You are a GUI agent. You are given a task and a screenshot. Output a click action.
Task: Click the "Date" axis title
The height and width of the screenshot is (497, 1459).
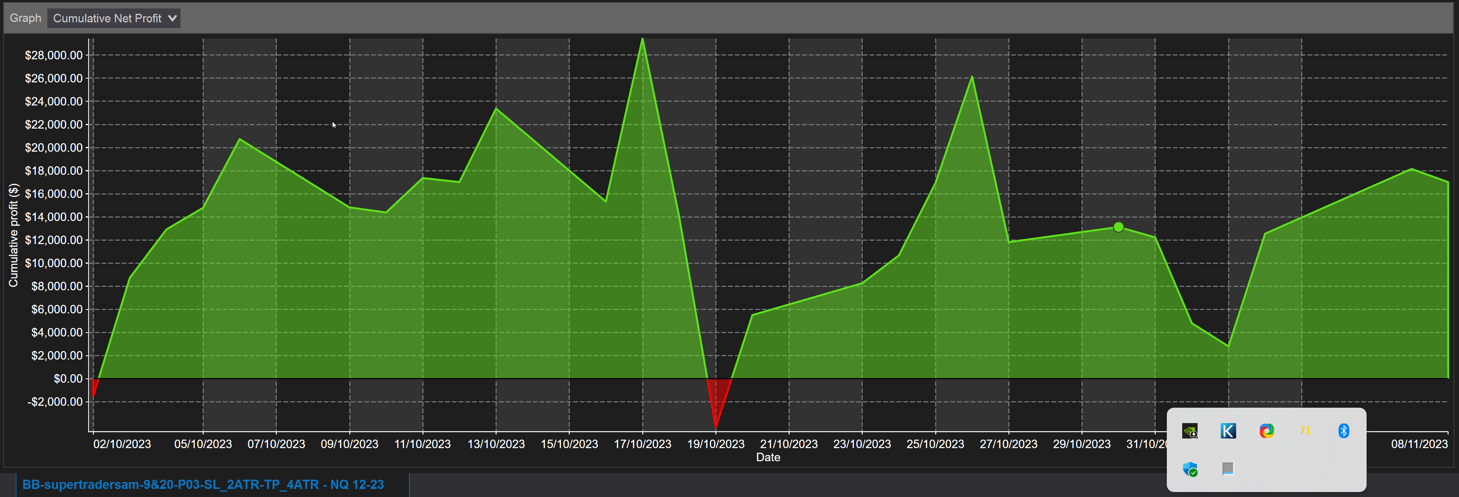click(768, 457)
